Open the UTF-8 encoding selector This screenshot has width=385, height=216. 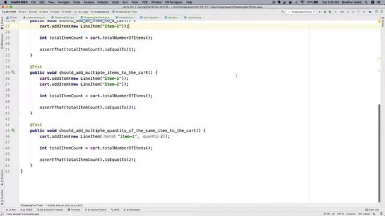pos(340,214)
